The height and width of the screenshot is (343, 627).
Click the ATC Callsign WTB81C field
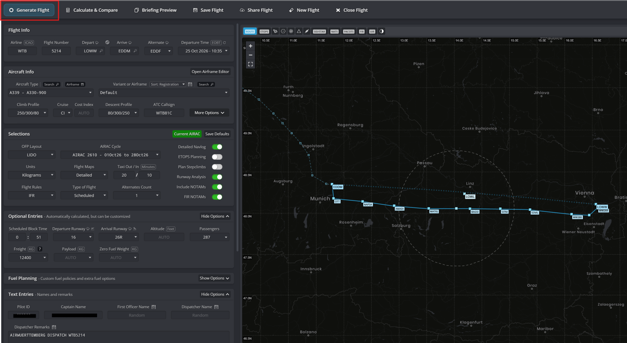pyautogui.click(x=164, y=113)
